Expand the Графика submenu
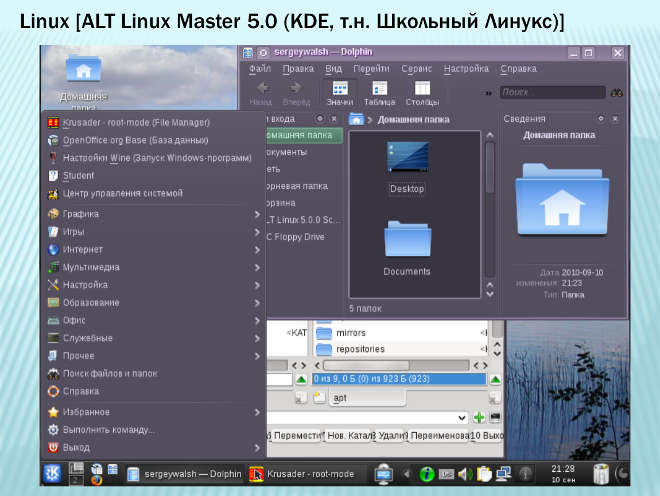660x496 pixels. tap(154, 214)
